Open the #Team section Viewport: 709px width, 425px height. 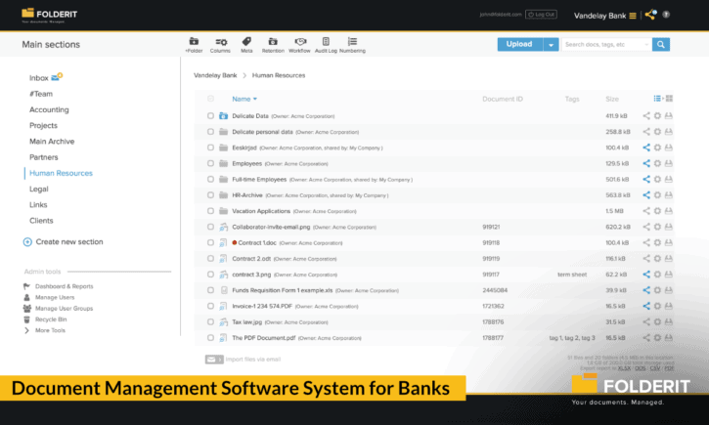(41, 94)
